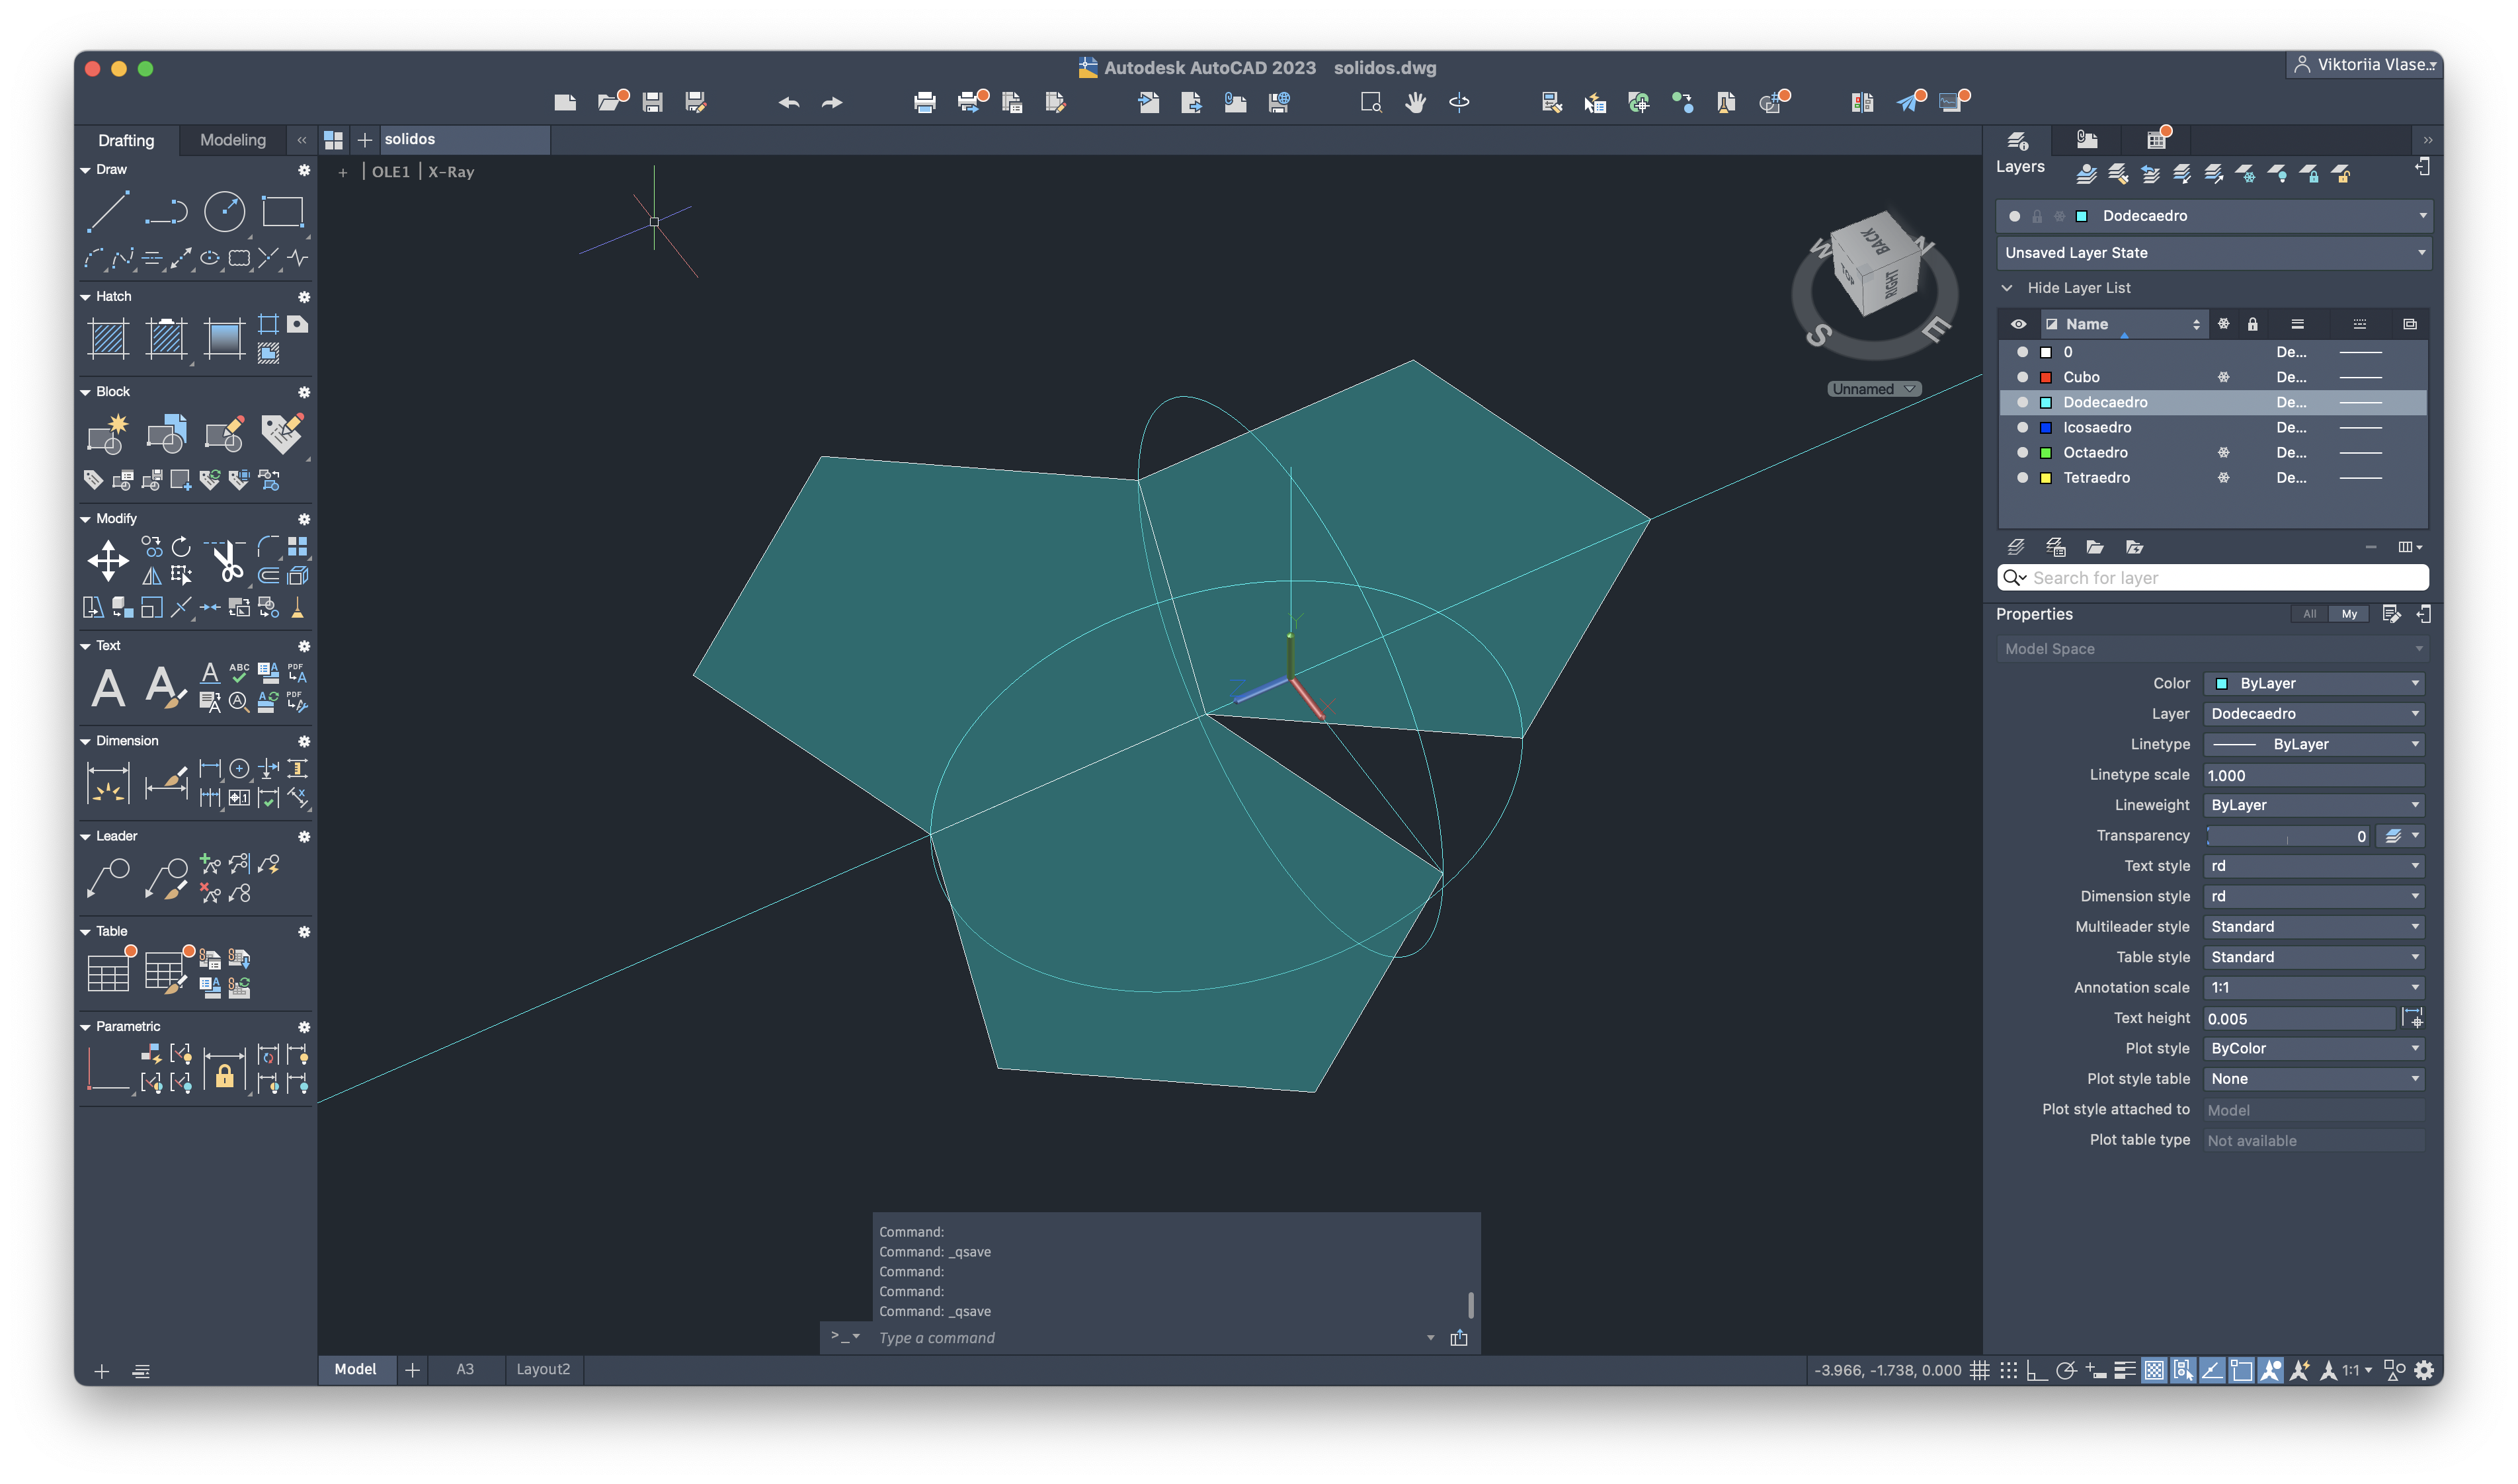The image size is (2518, 1484).
Task: Click the Icosaedro layer color swatch
Action: click(2045, 428)
